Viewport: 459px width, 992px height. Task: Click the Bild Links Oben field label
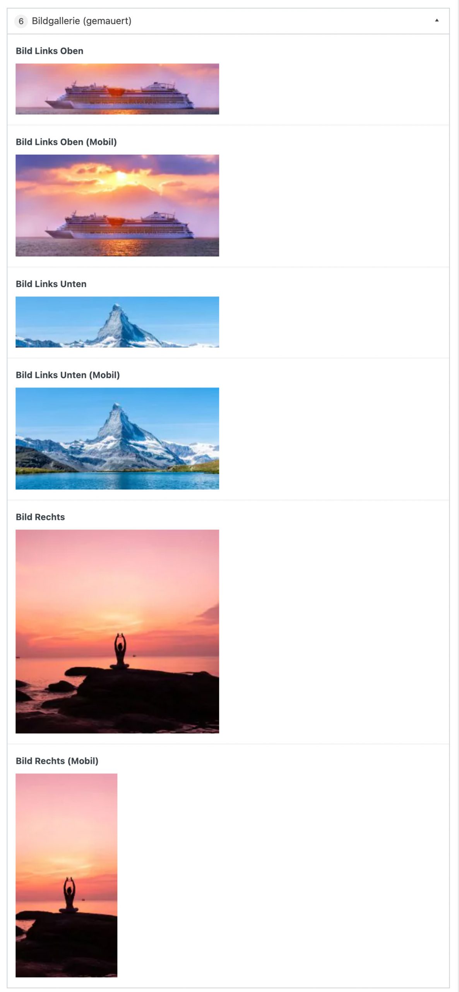tap(50, 51)
